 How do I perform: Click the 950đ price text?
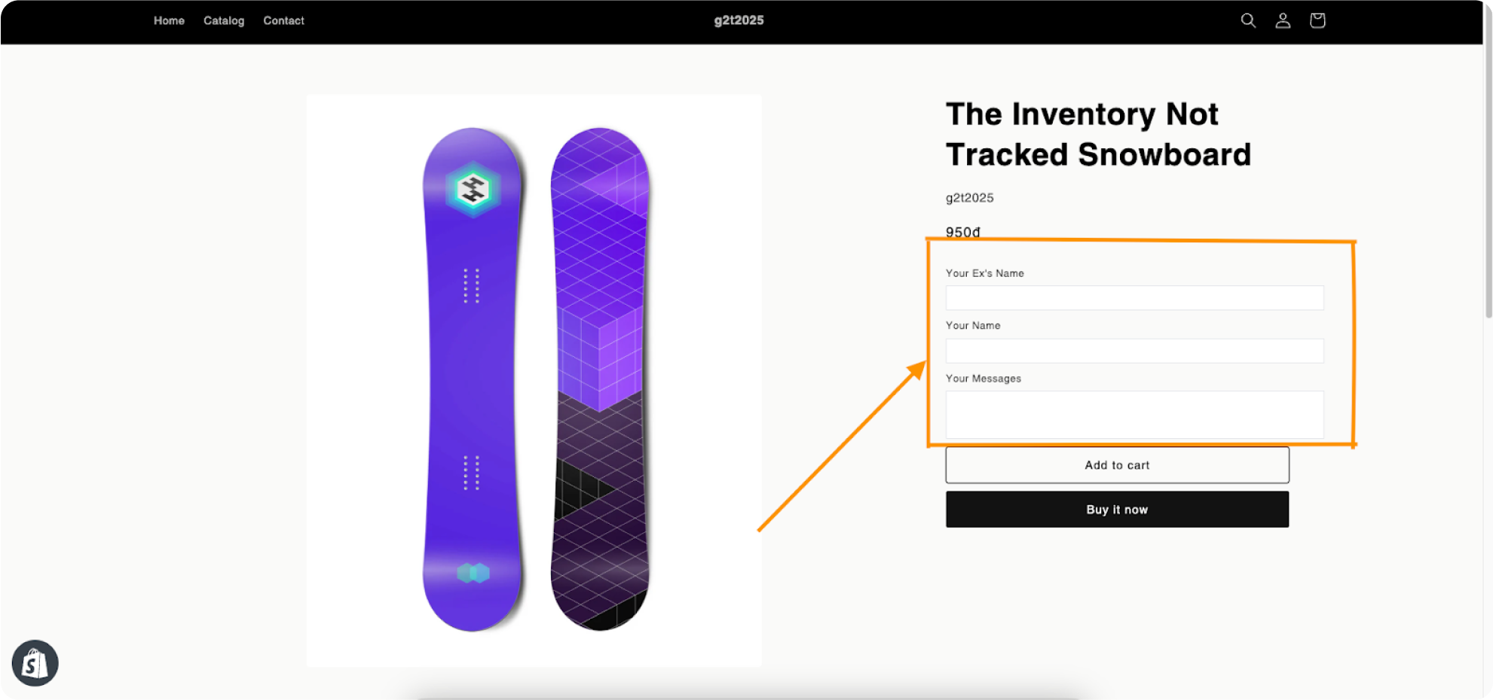click(x=962, y=232)
